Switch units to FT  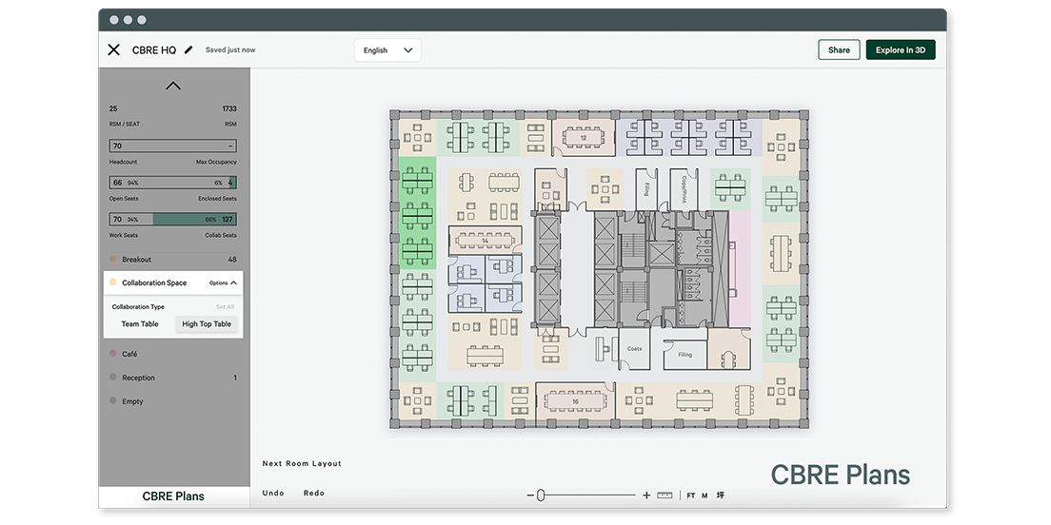click(691, 495)
